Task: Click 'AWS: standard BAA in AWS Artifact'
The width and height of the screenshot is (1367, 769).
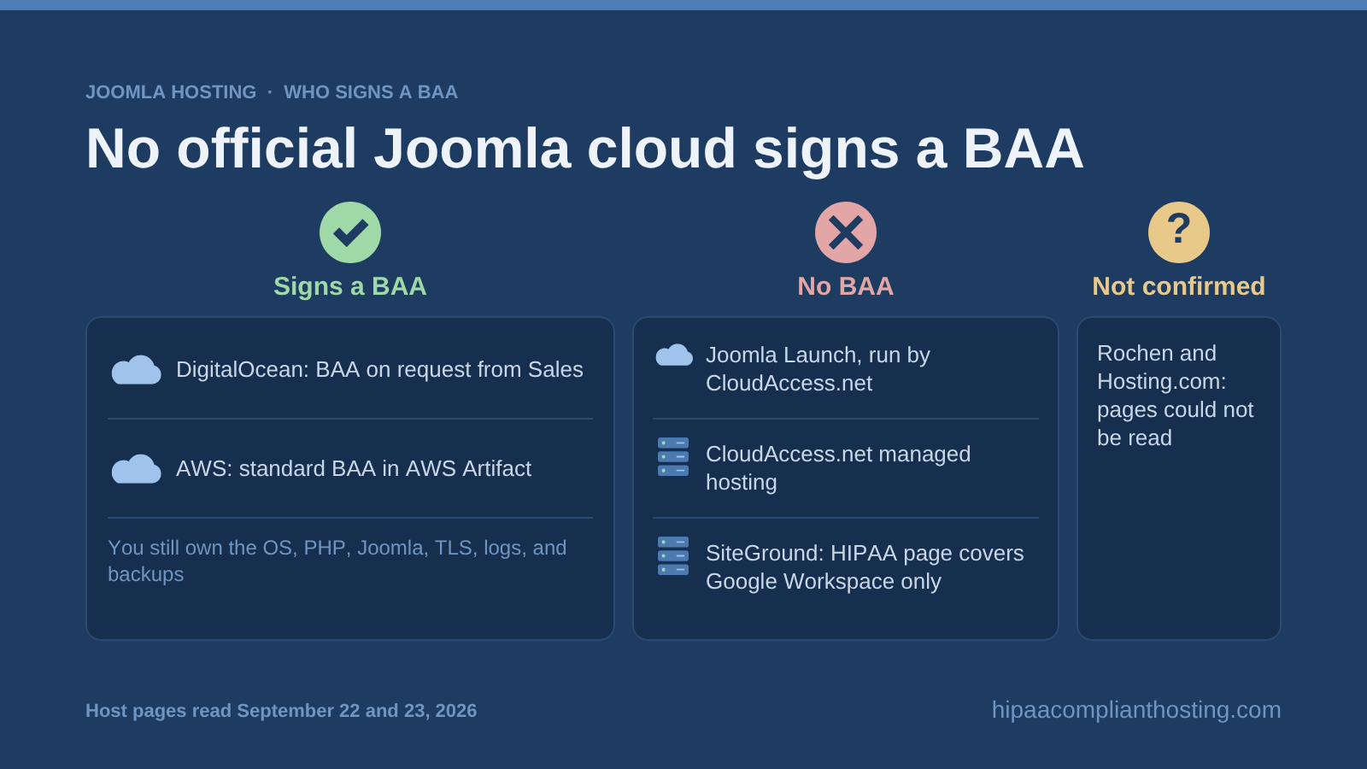Action: (x=354, y=469)
